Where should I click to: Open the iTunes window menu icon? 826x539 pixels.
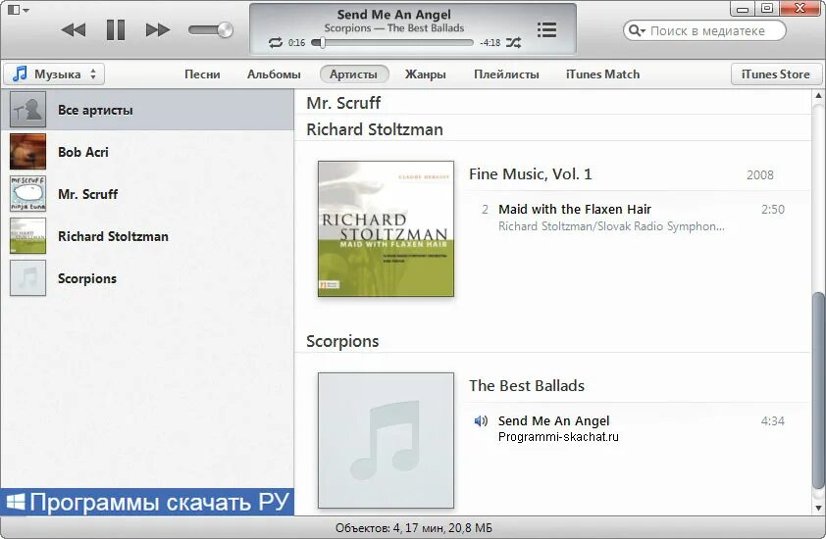[18, 10]
